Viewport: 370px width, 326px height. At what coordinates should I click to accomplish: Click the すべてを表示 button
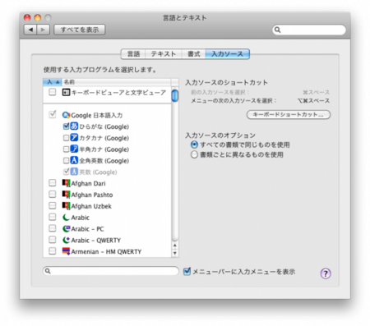80,30
